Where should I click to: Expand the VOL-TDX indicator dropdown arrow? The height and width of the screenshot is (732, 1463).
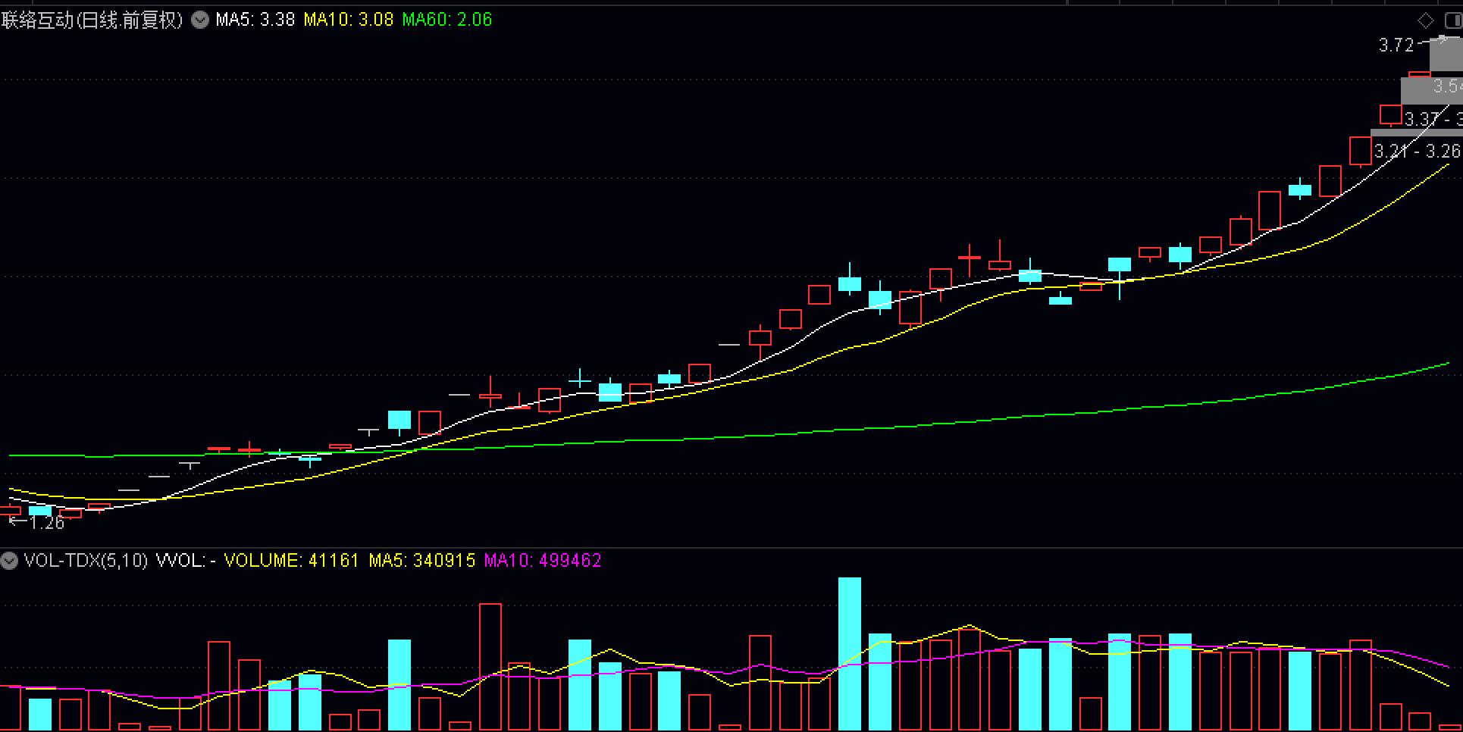[x=9, y=561]
